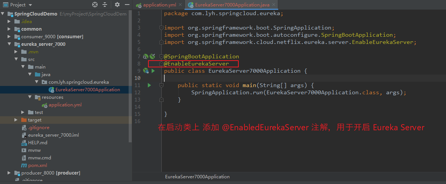The image size is (446, 184).
Task: Click SpringApplication.run call on line 12
Action: click(x=227, y=92)
